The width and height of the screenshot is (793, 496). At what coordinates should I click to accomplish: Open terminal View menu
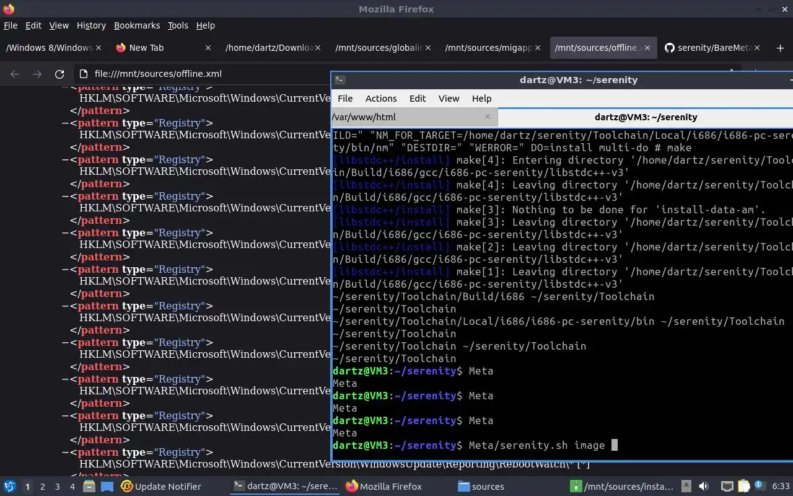pyautogui.click(x=449, y=99)
